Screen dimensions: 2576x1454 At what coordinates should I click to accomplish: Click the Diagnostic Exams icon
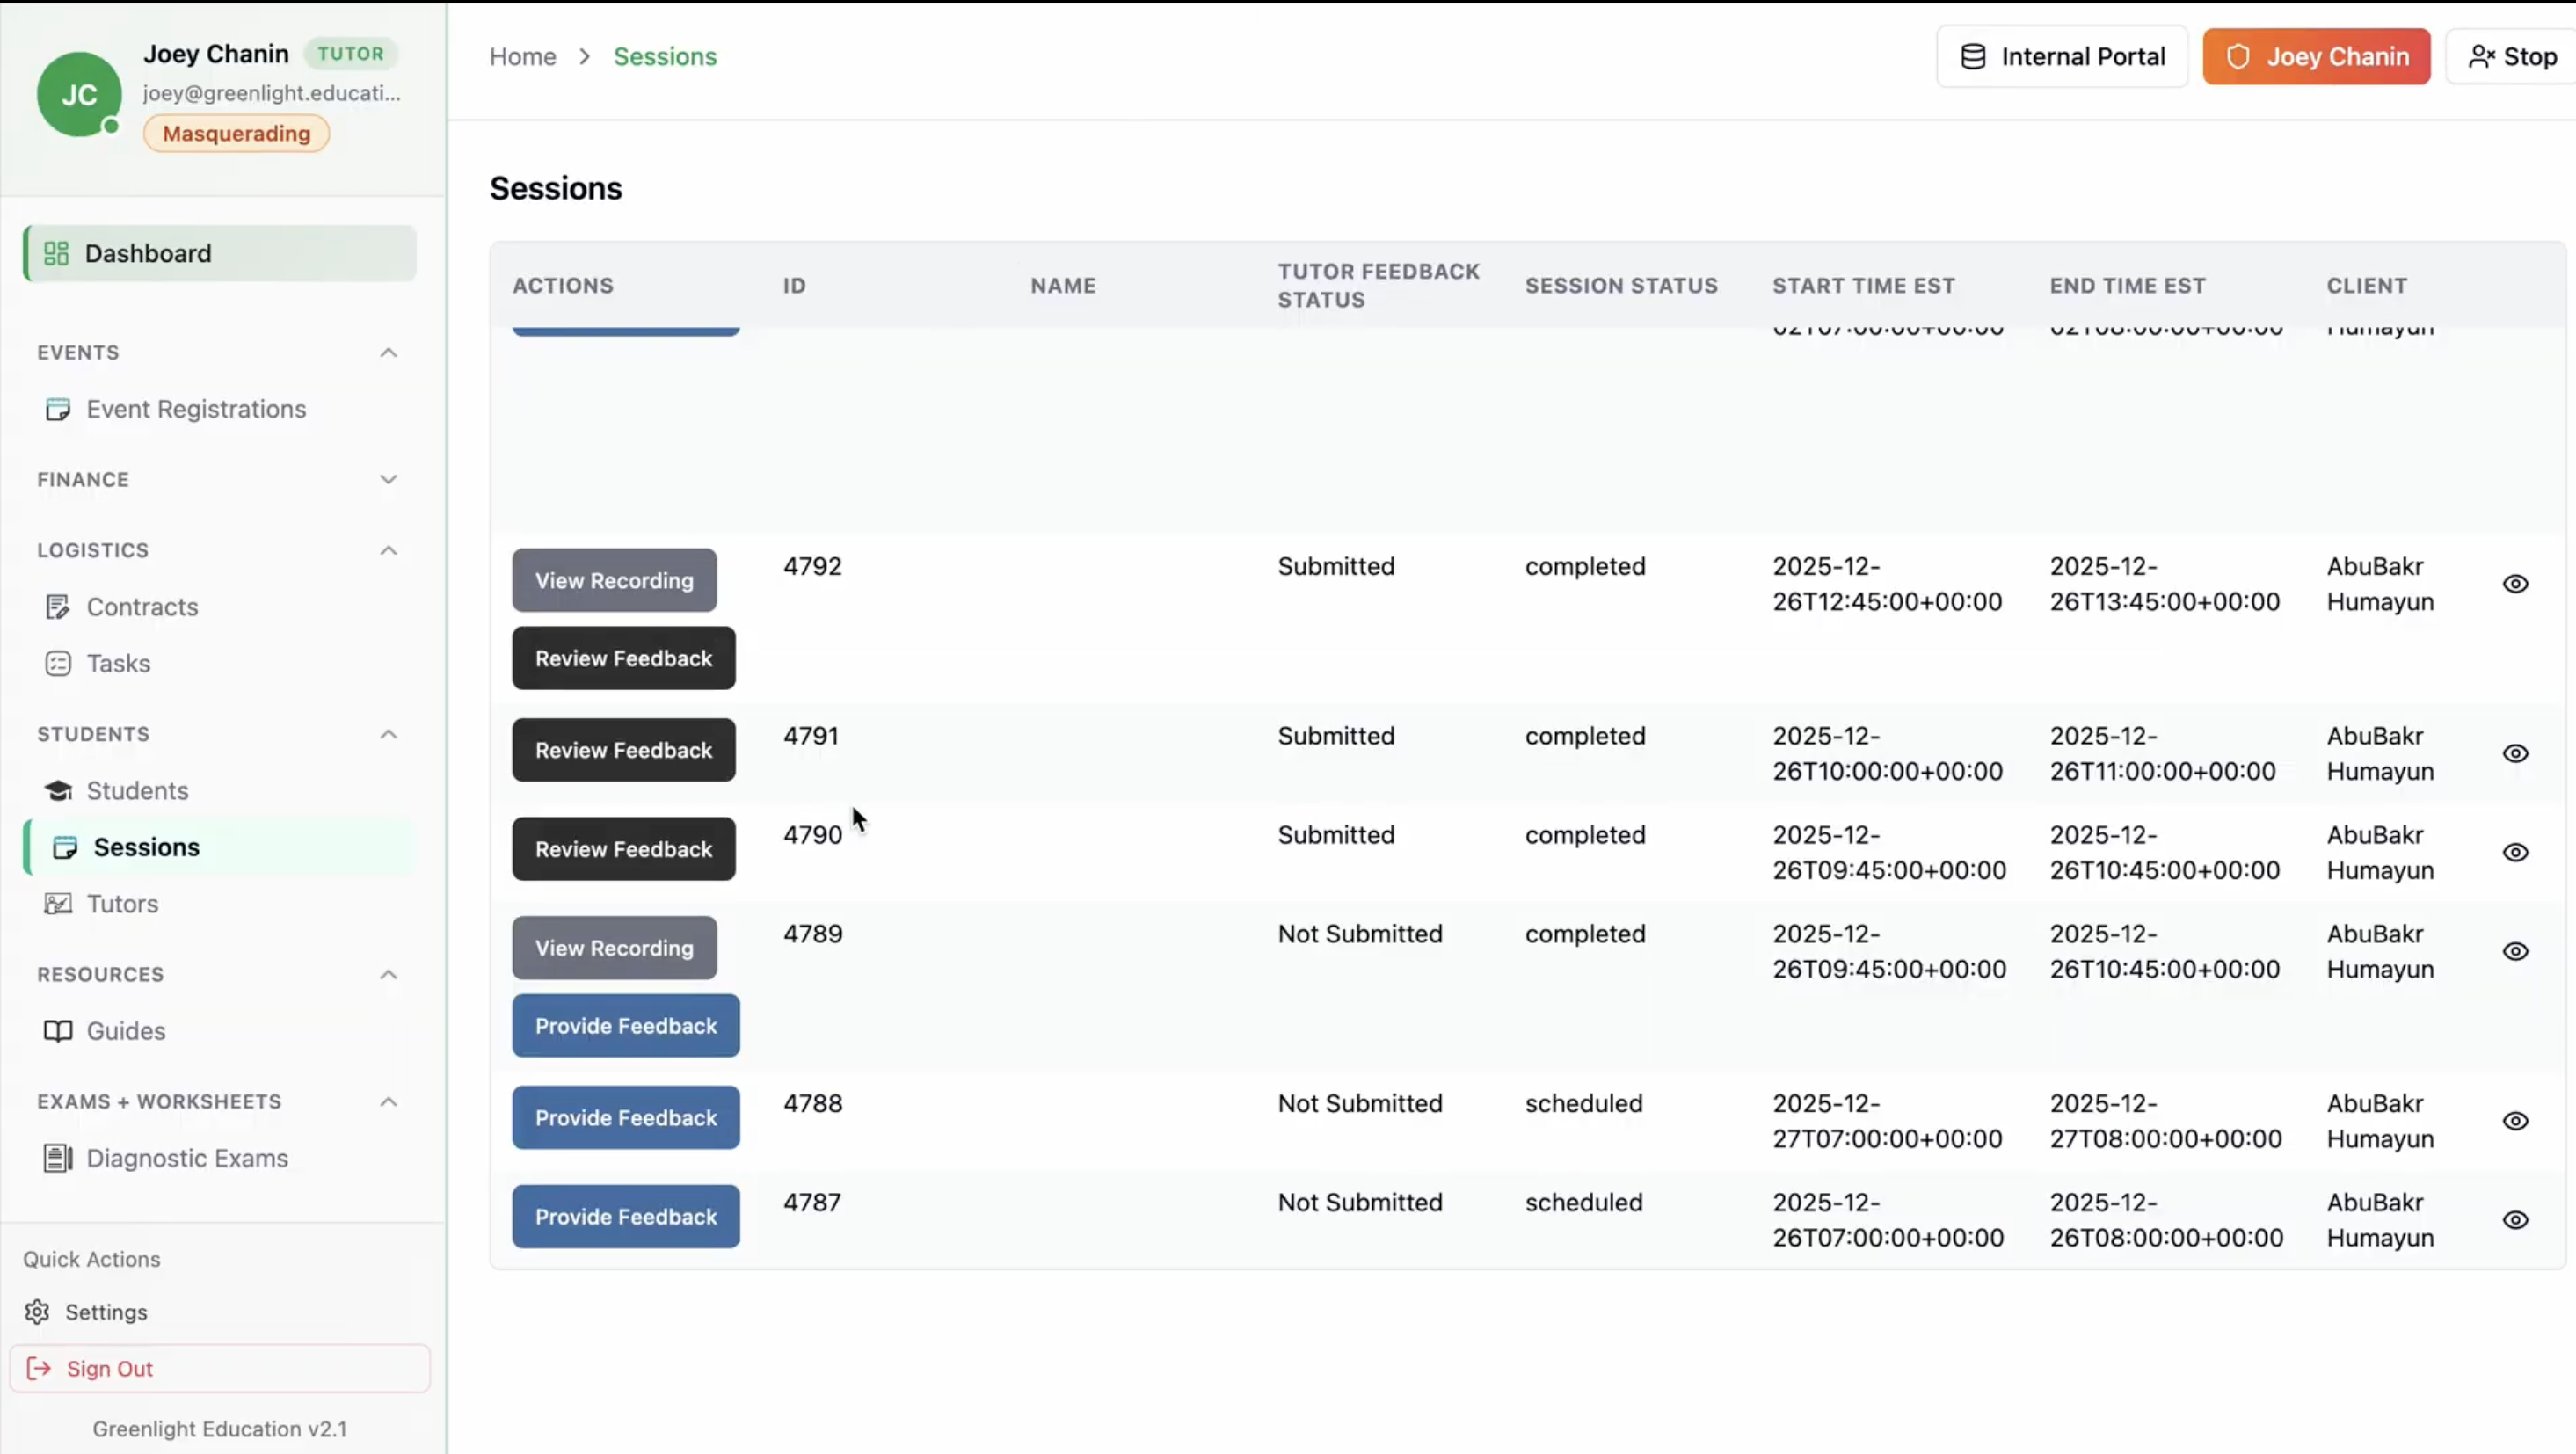[x=58, y=1158]
